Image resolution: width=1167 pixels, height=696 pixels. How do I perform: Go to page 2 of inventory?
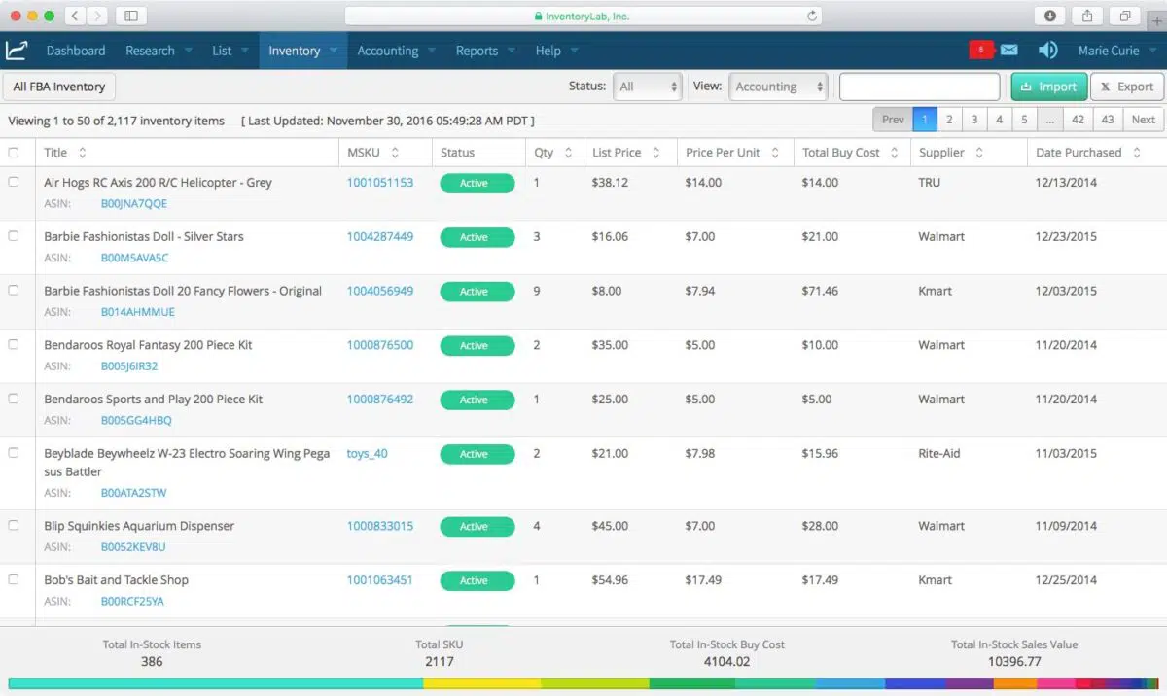[x=948, y=119]
